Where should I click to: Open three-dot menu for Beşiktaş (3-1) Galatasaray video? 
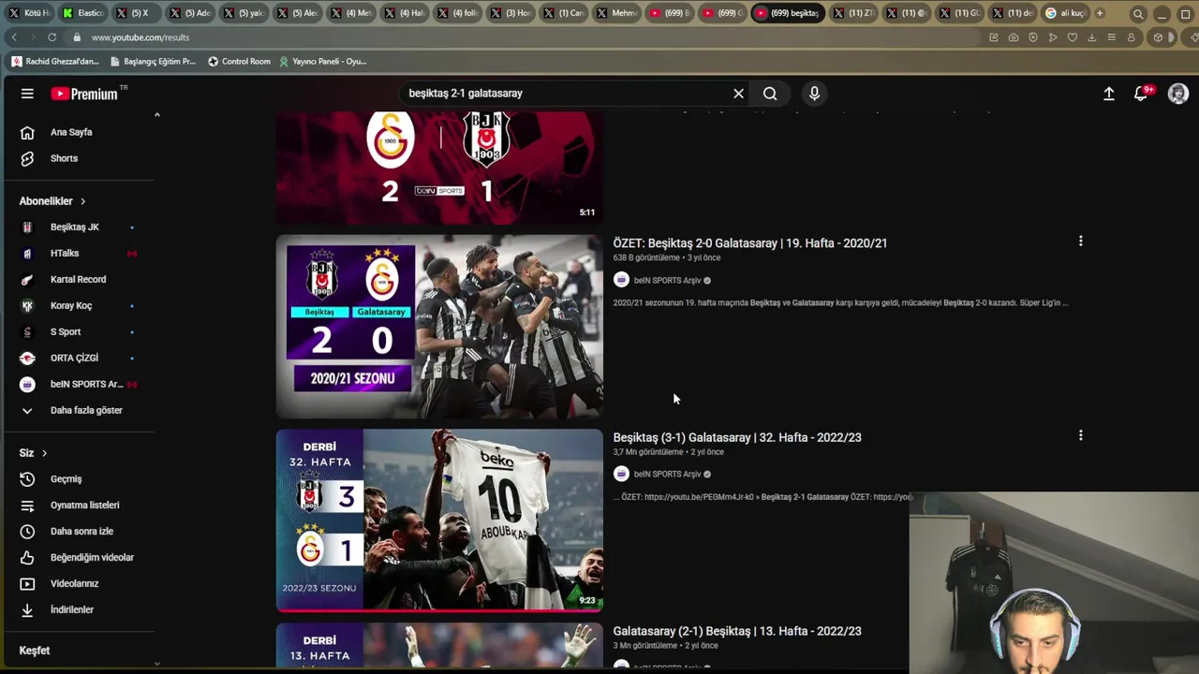(x=1080, y=435)
